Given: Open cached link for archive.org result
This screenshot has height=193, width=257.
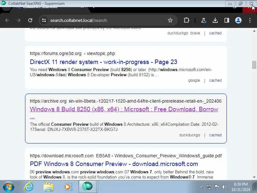Looking at the screenshot, I should (x=215, y=135).
